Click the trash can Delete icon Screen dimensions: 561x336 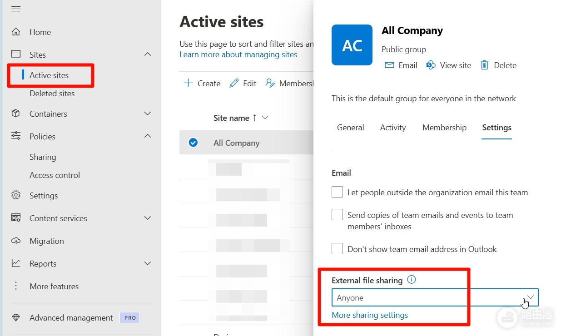point(485,65)
